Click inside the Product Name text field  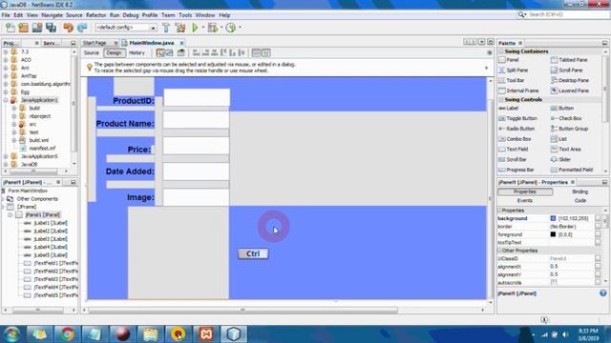[x=196, y=121]
